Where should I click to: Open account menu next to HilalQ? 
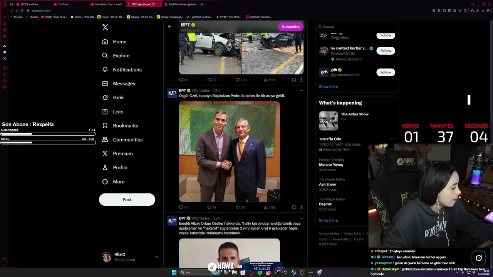click(x=156, y=257)
